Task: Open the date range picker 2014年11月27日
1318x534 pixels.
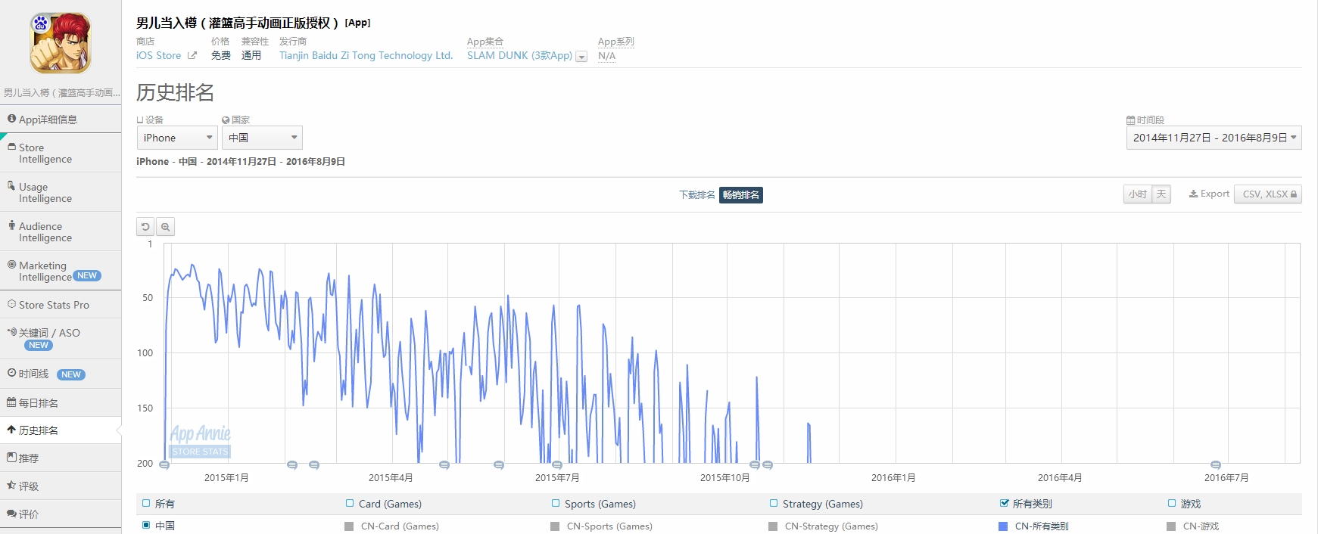Action: (x=1214, y=138)
